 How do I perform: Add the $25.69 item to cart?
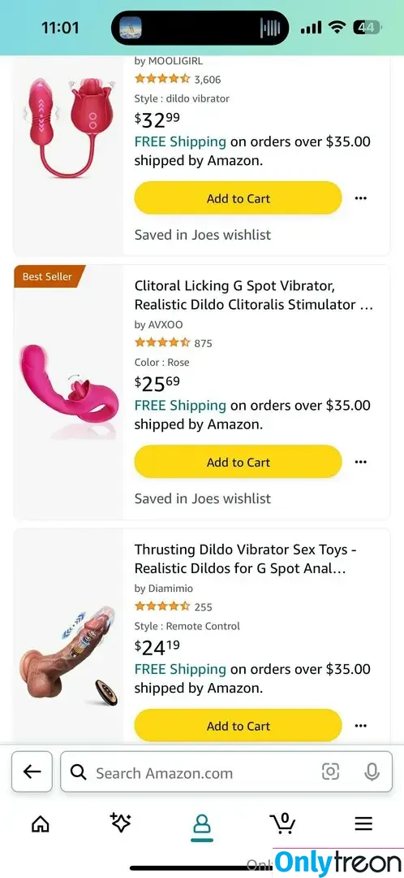pos(238,462)
